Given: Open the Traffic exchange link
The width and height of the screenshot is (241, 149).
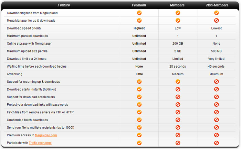Looking at the screenshot, I should (x=40, y=143).
